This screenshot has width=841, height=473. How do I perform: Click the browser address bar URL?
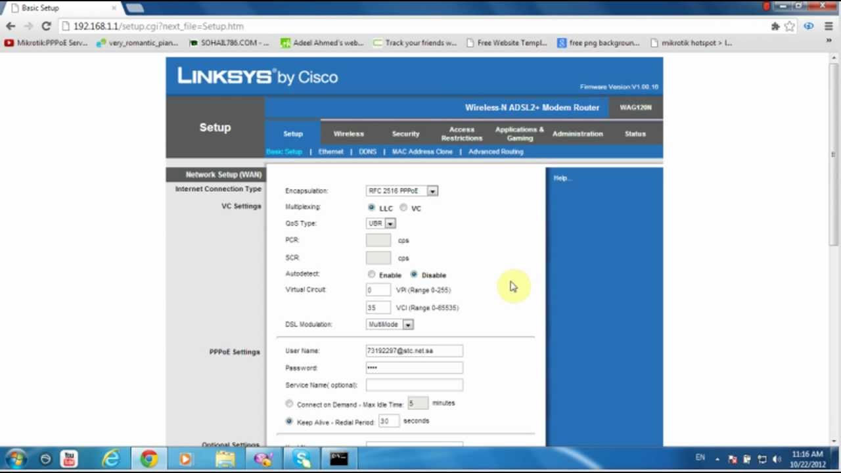coord(158,26)
